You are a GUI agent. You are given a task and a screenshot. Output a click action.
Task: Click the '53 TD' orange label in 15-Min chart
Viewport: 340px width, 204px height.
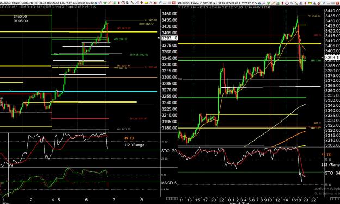326,155
